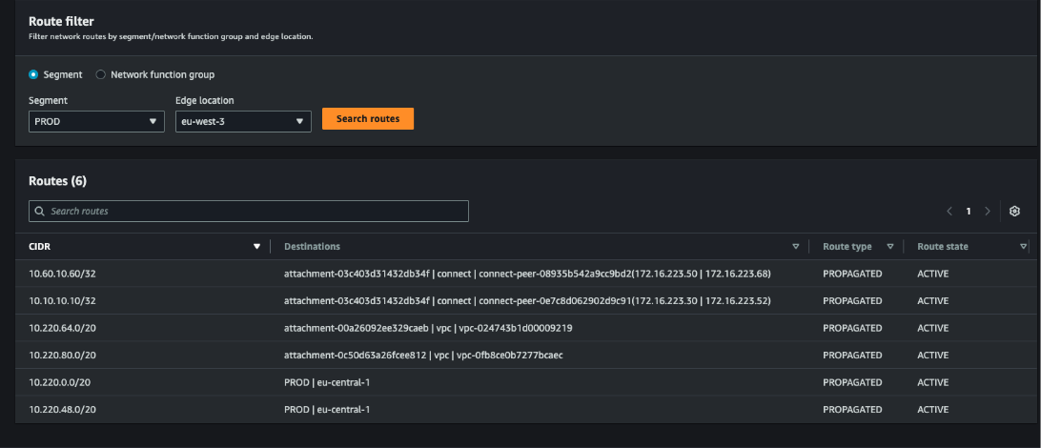Viewport: 1041px width, 448px height.
Task: Click ACTIVE in the 10.220.80.0/20 row
Action: pyautogui.click(x=932, y=356)
